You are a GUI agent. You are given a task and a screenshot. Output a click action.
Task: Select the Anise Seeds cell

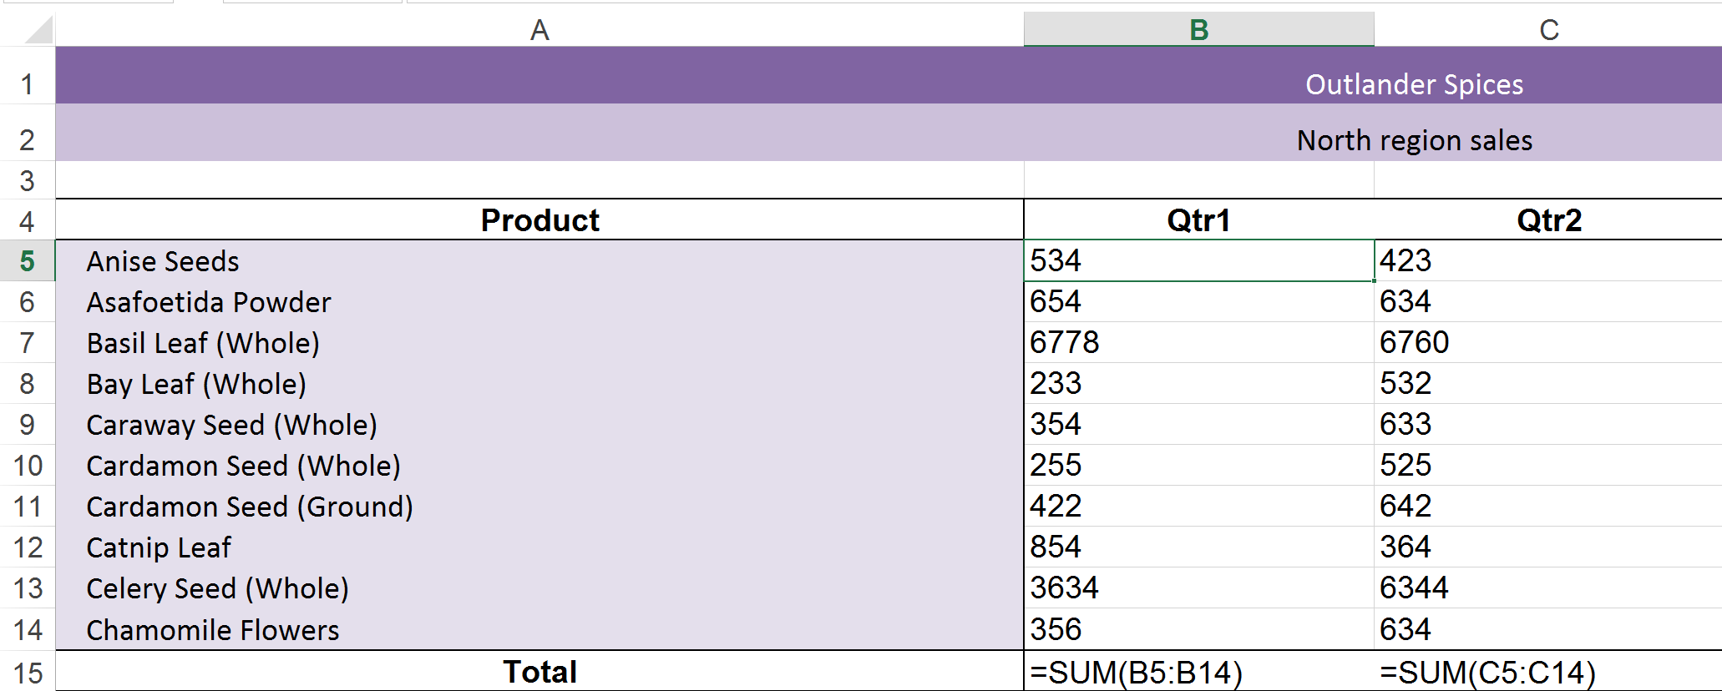[539, 261]
